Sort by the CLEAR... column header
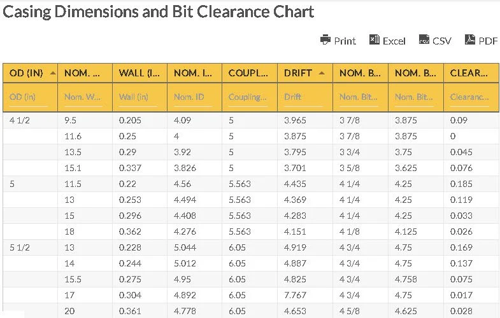 pos(469,73)
